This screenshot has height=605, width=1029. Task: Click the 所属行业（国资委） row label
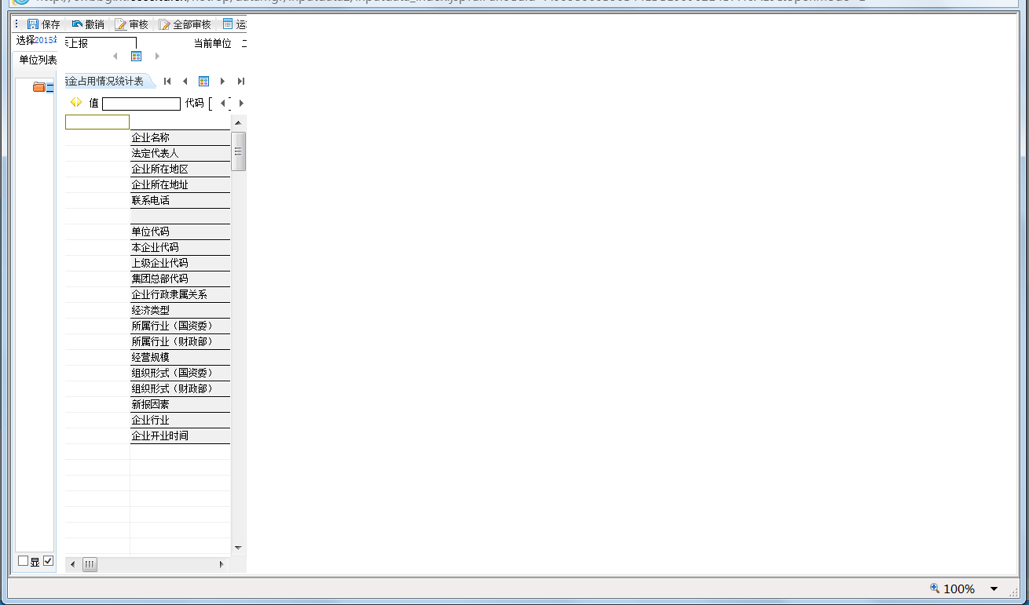click(180, 326)
